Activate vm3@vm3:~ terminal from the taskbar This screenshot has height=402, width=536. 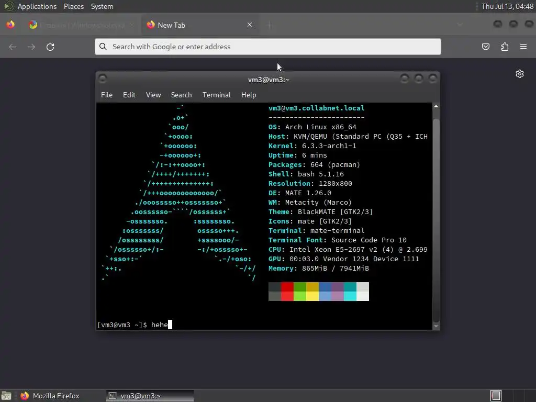[150, 396]
